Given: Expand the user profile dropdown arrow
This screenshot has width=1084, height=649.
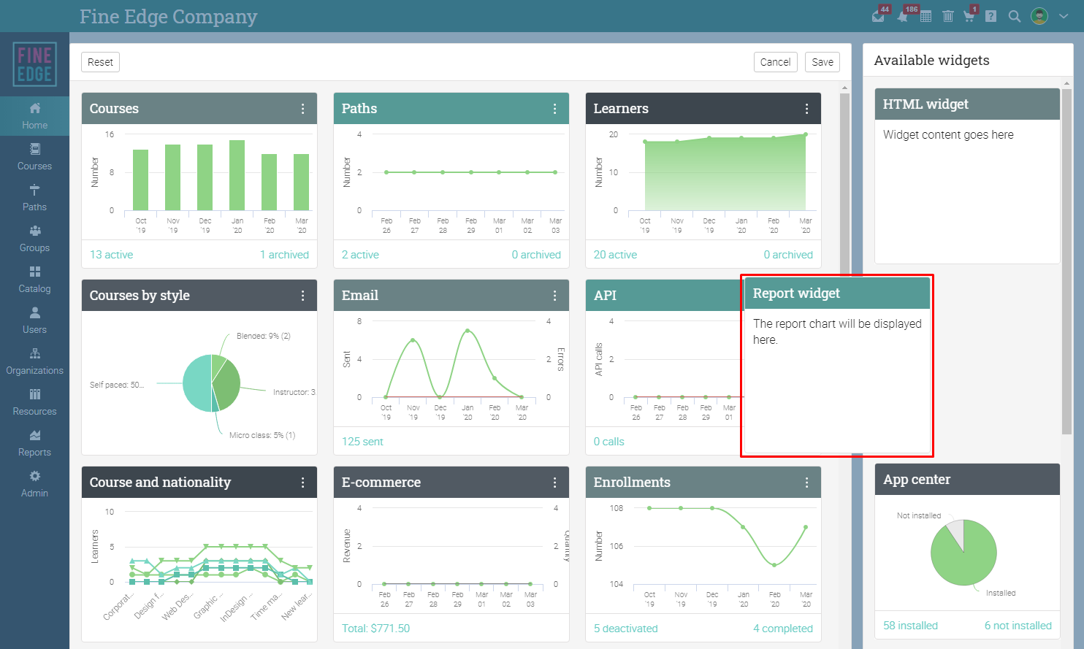Looking at the screenshot, I should [x=1064, y=16].
